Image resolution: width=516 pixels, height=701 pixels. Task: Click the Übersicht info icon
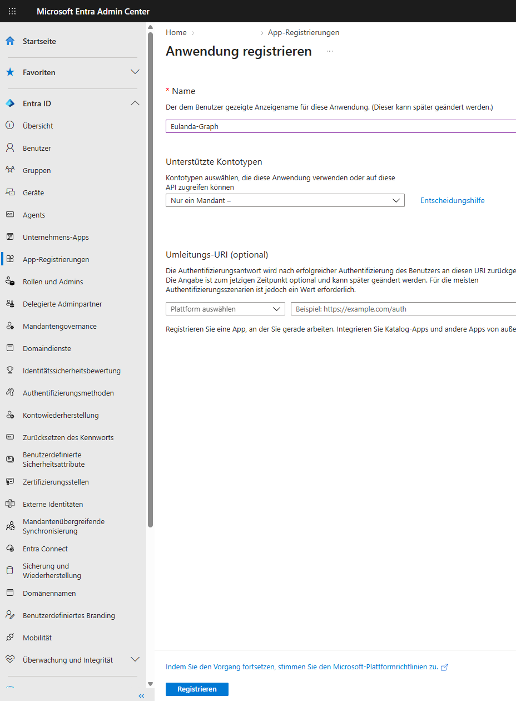pos(10,126)
